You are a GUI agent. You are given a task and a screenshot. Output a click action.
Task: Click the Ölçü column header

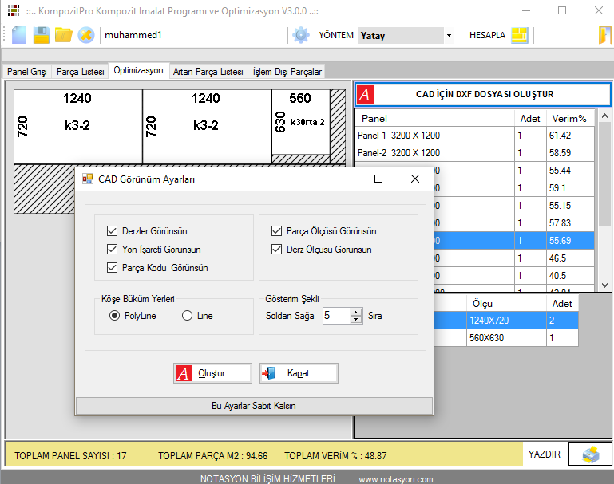[x=506, y=303]
